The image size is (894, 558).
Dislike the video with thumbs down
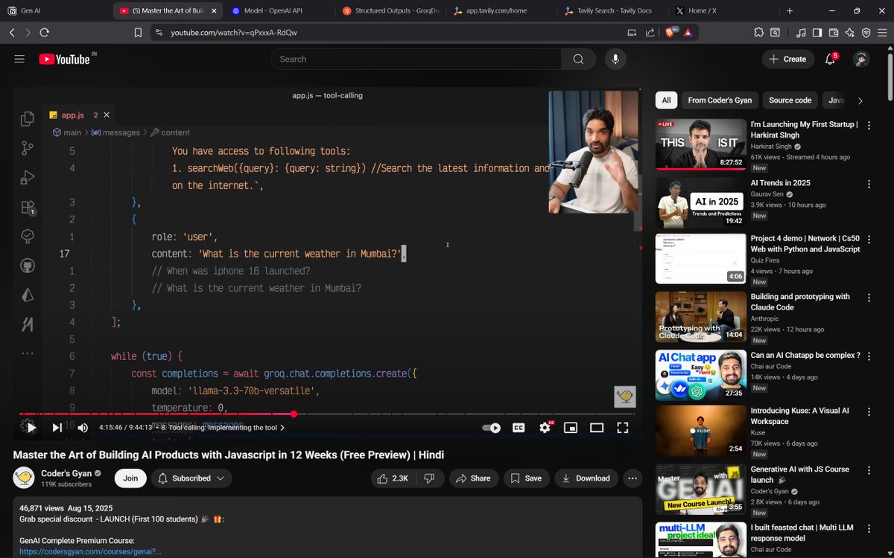click(x=429, y=478)
